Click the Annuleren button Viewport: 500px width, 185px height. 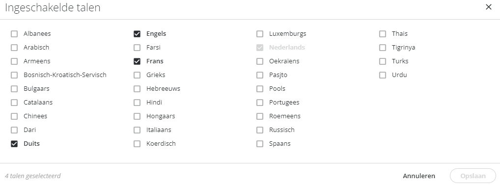(x=419, y=176)
